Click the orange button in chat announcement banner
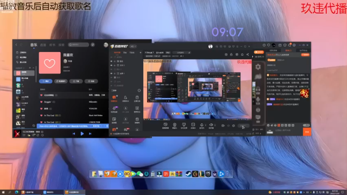 [305, 55]
